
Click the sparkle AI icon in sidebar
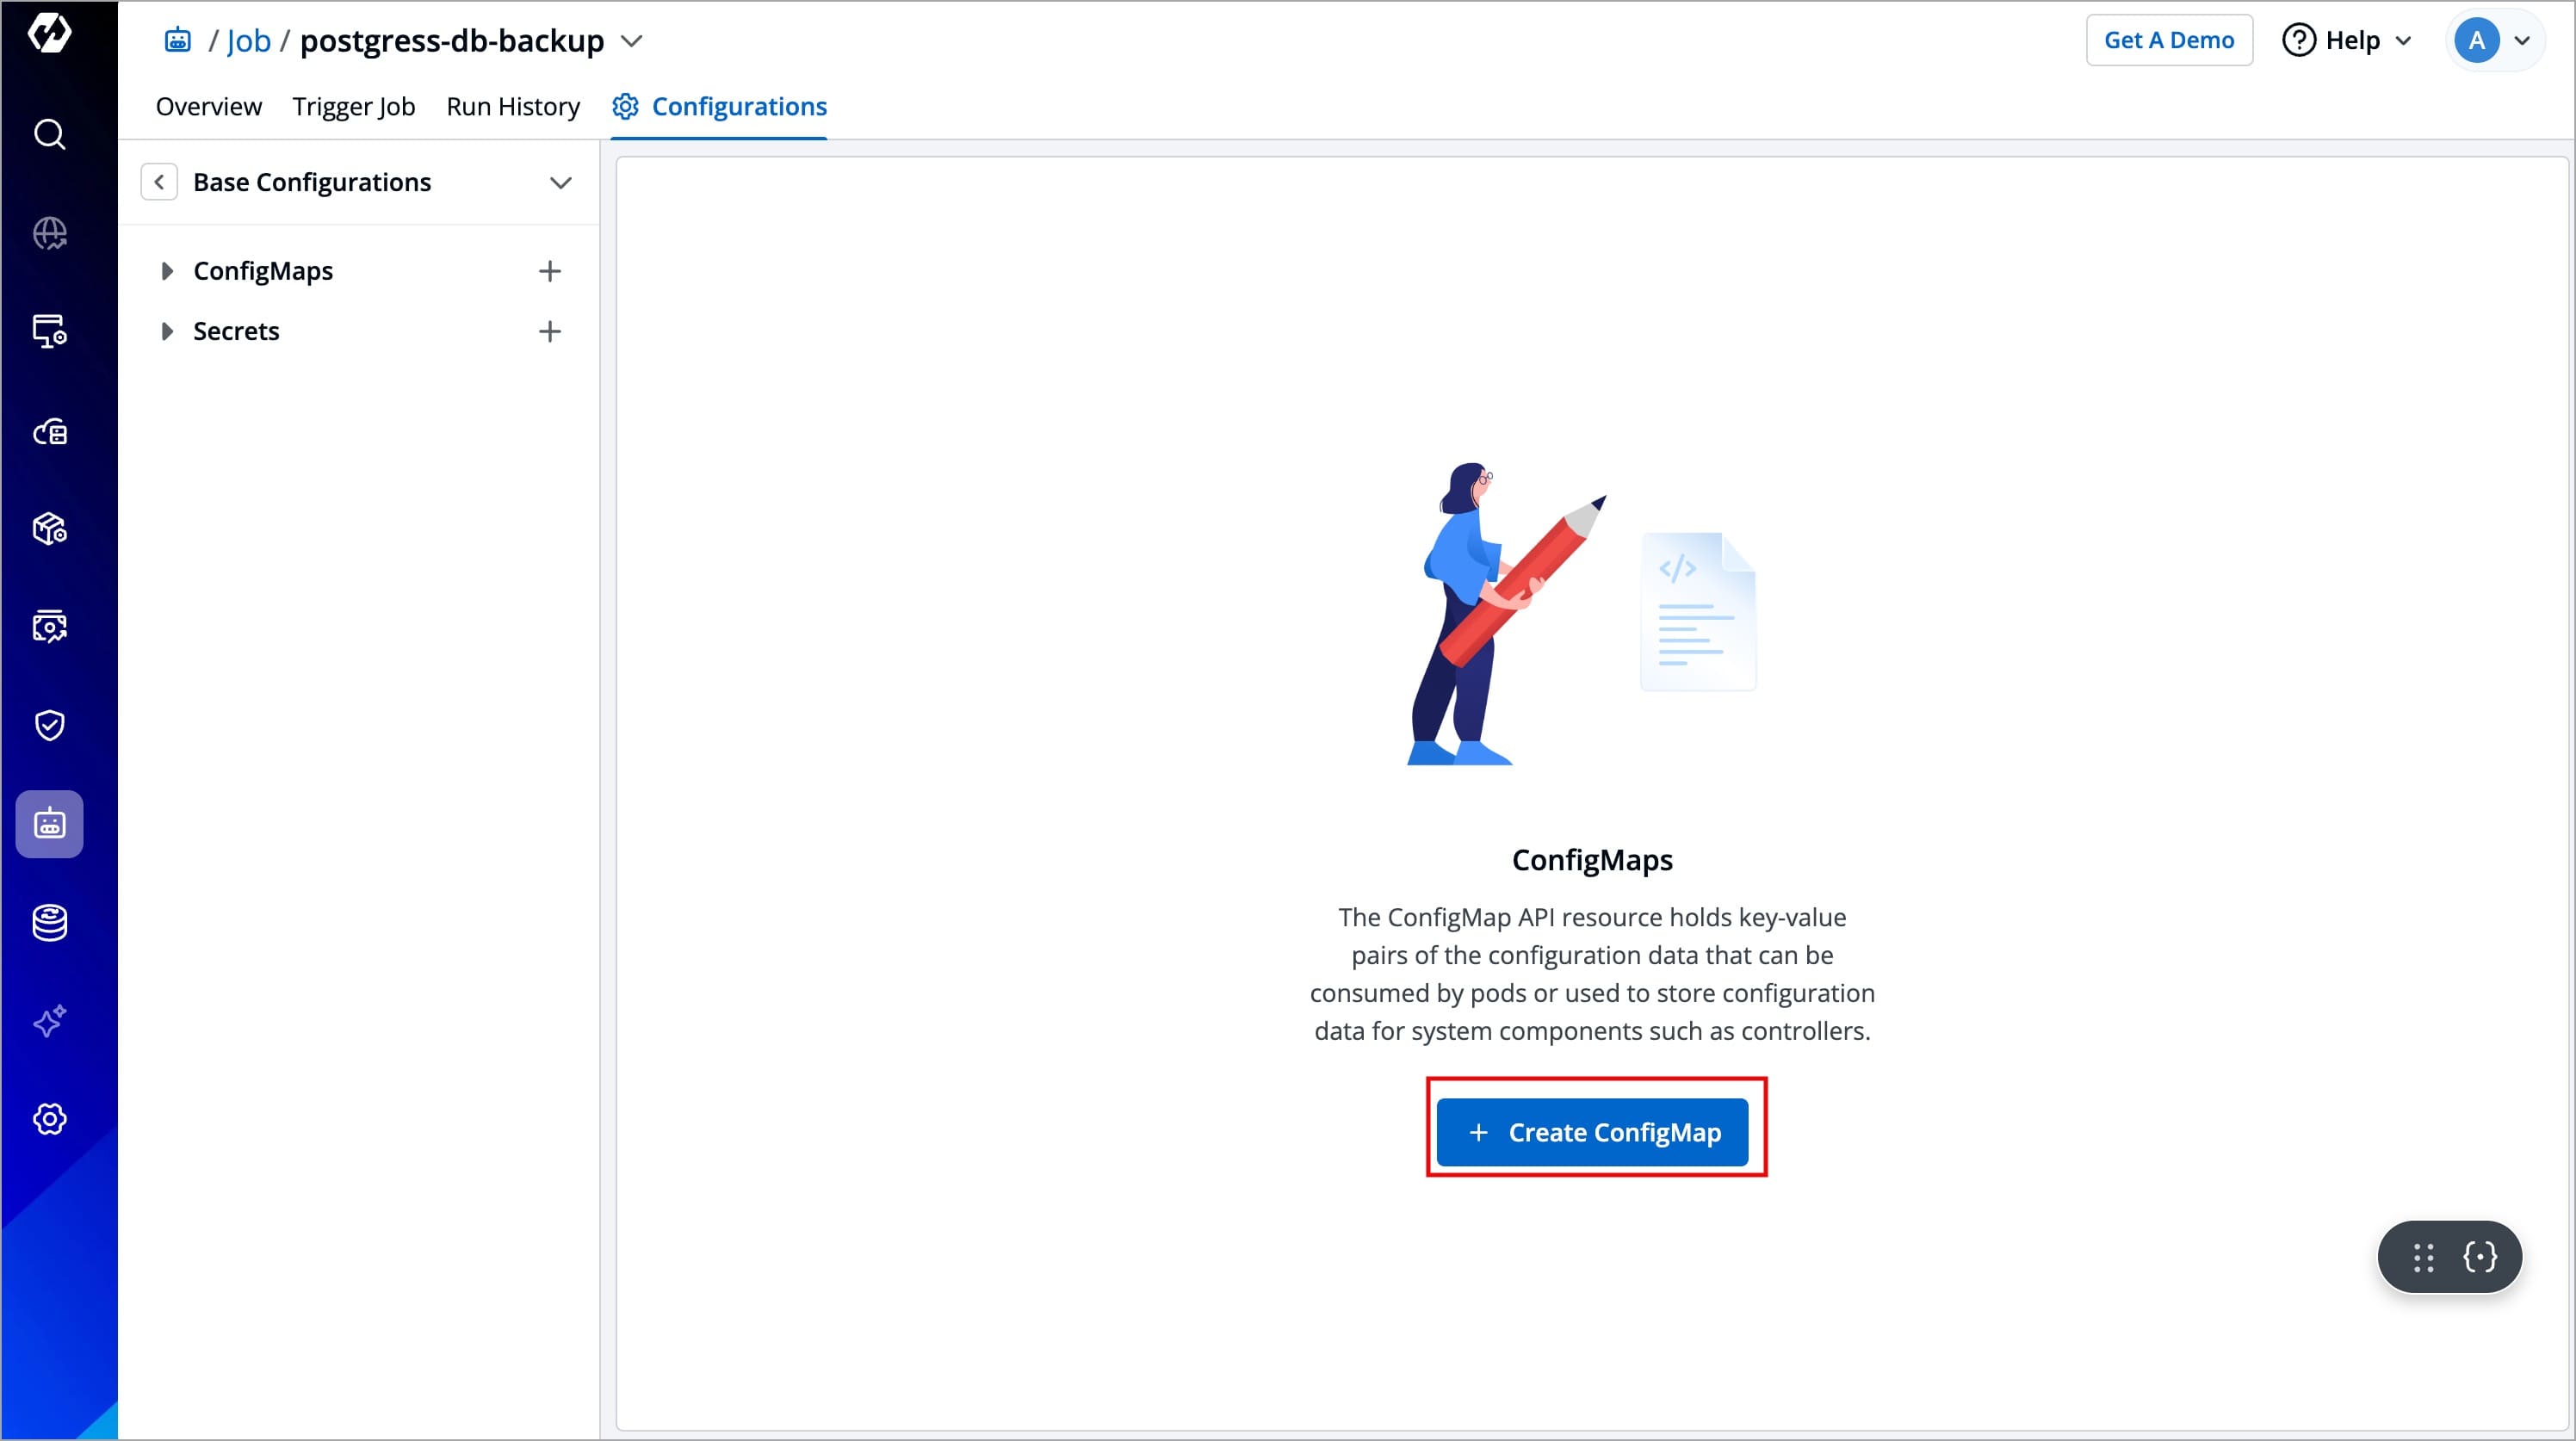pyautogui.click(x=49, y=1021)
